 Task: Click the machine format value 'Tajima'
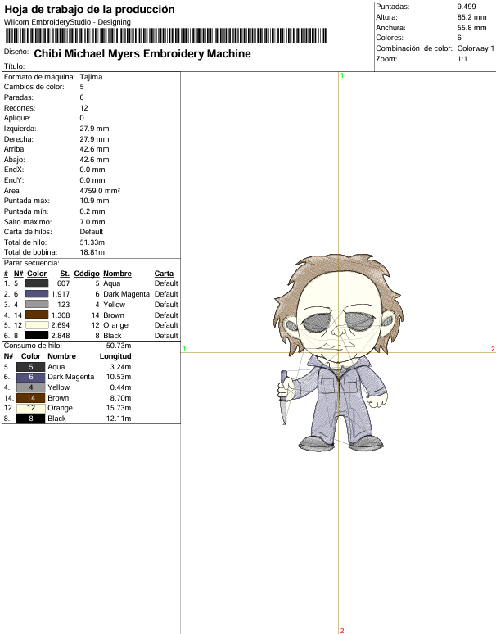[91, 77]
